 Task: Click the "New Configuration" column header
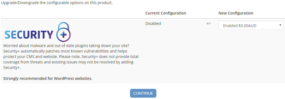click(236, 13)
